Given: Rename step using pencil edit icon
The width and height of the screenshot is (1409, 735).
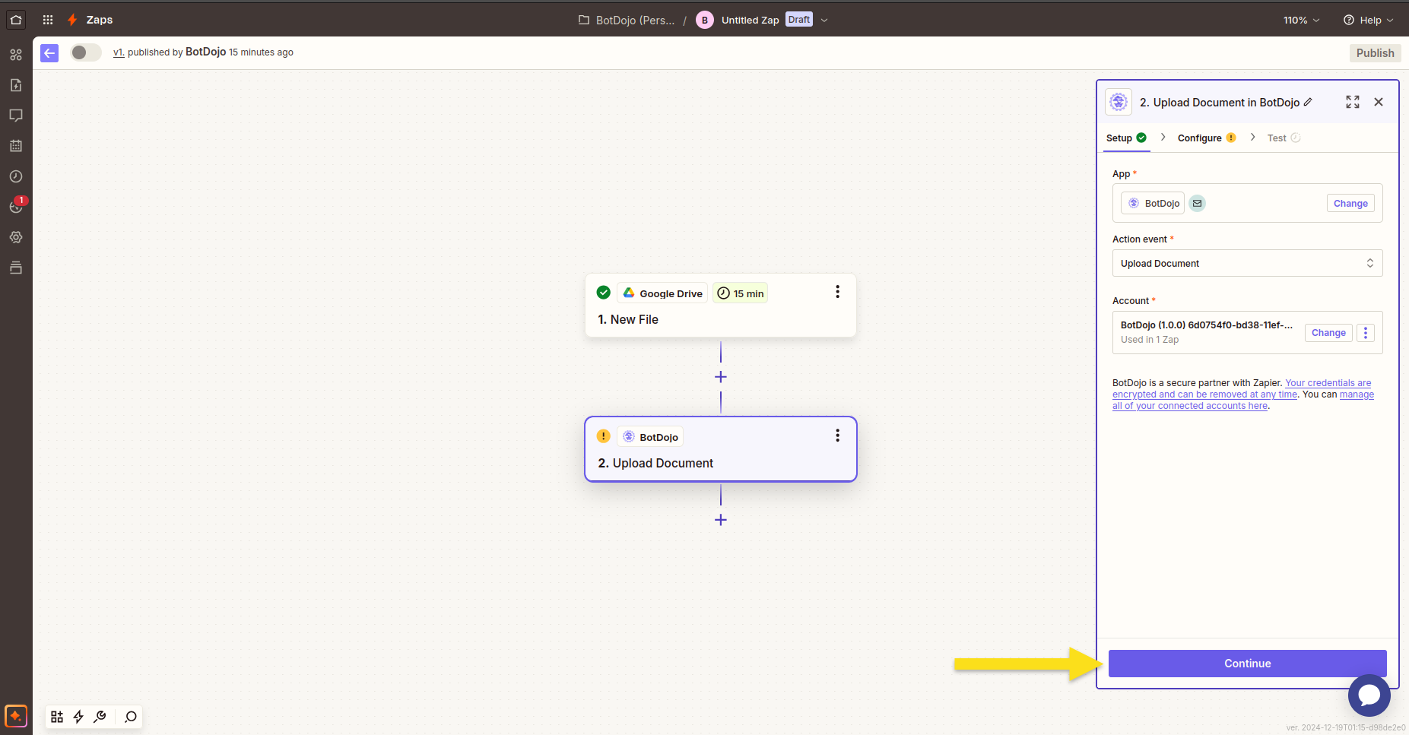Looking at the screenshot, I should [x=1308, y=102].
